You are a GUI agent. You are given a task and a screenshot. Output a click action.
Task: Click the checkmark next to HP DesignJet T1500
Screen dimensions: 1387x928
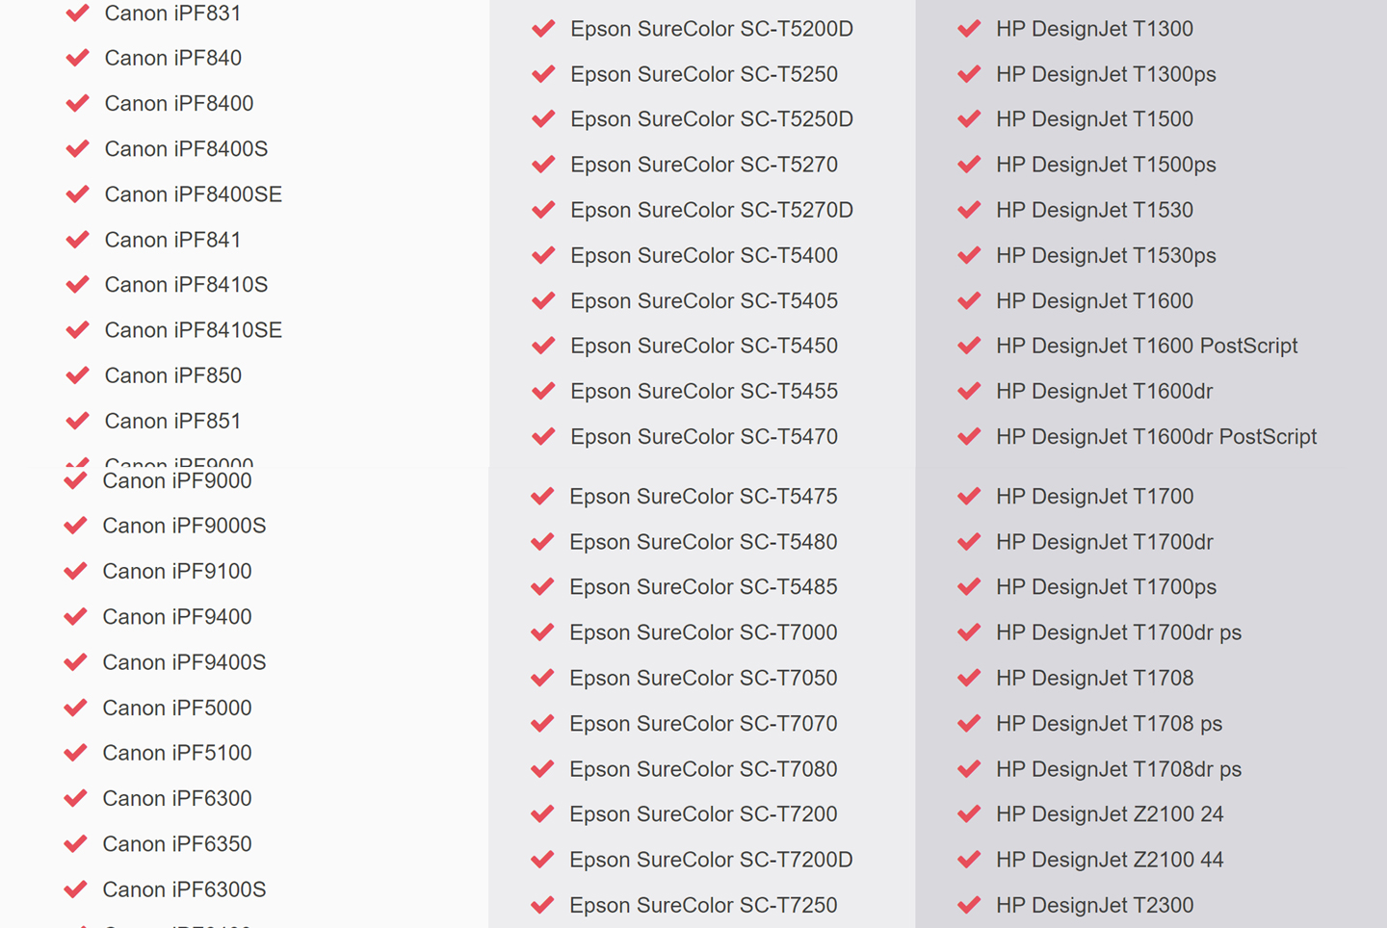click(x=969, y=119)
